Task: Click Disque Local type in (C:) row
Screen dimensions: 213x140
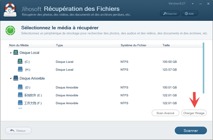Action: (x=65, y=62)
